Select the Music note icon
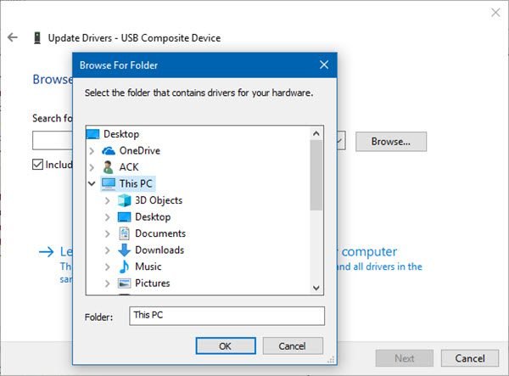This screenshot has height=376, width=509. (124, 267)
